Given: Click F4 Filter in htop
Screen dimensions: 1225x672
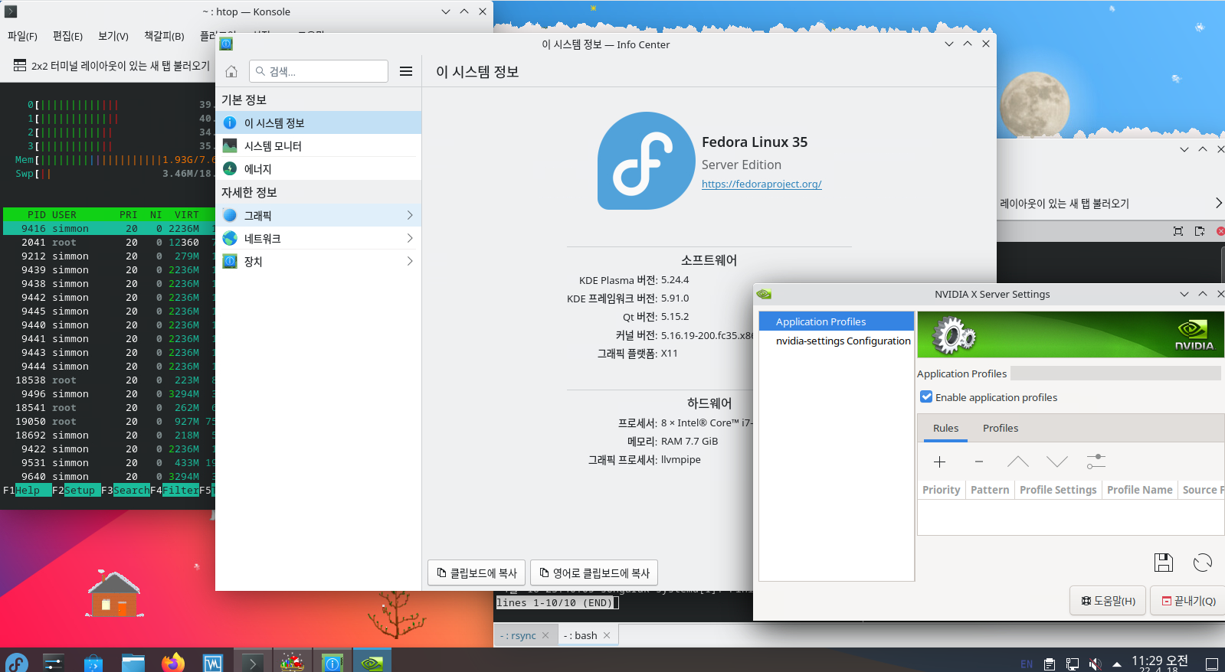Looking at the screenshot, I should coord(175,490).
